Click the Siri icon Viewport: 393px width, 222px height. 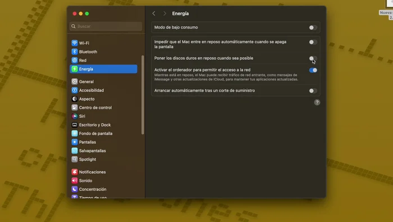pyautogui.click(x=75, y=116)
